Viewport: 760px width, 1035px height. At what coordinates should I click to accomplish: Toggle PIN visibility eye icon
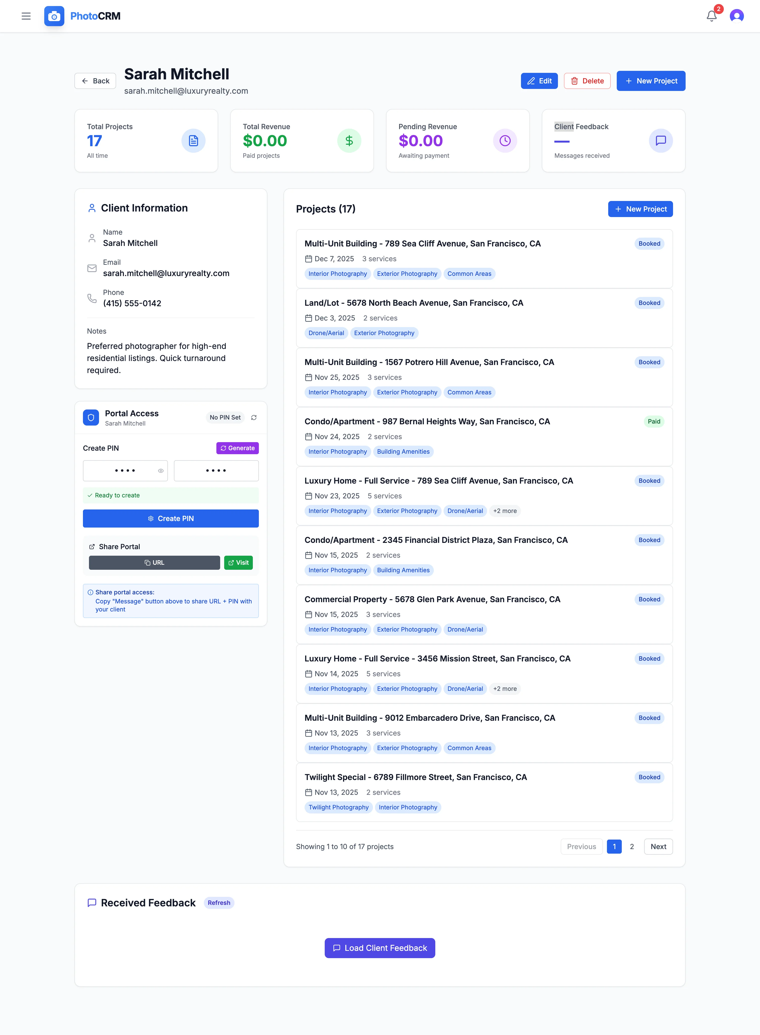pos(161,471)
